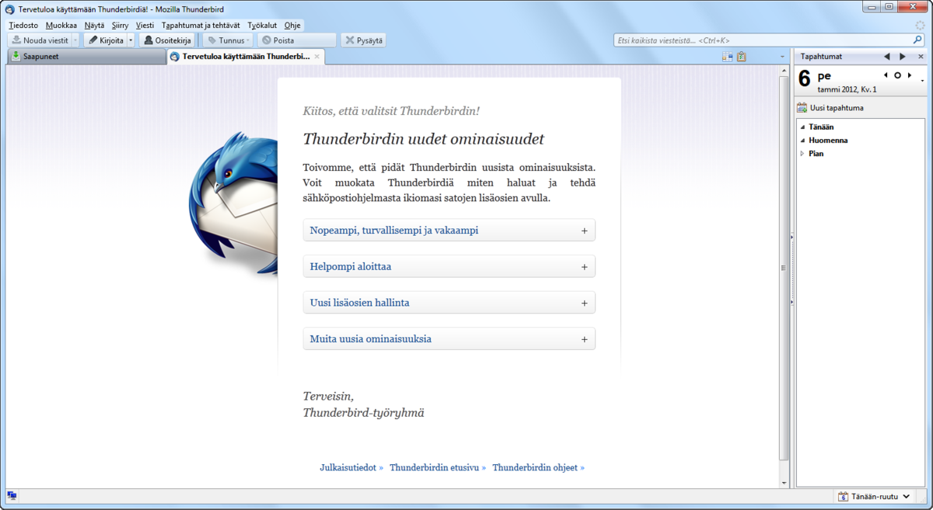The height and width of the screenshot is (510, 933).
Task: Go to next day in Tapahtumat header
Action: (903, 57)
